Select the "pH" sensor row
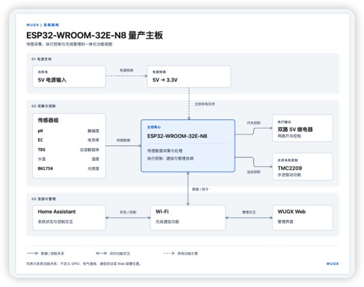The image size is (364, 287). tap(68, 131)
